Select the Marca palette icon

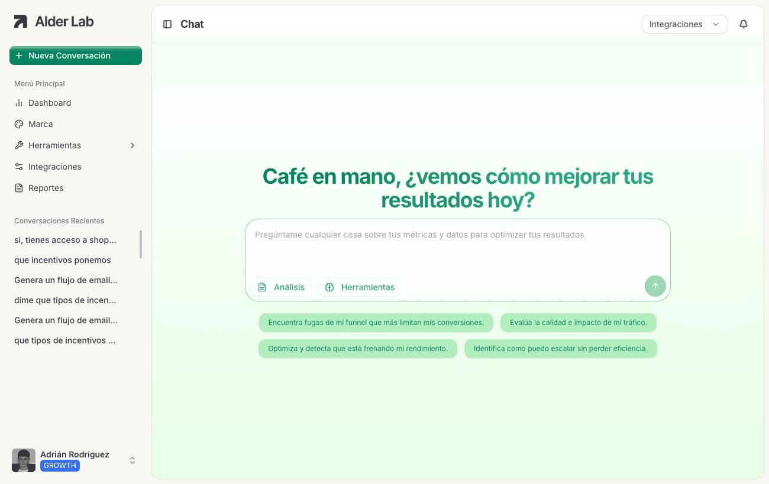click(x=20, y=124)
